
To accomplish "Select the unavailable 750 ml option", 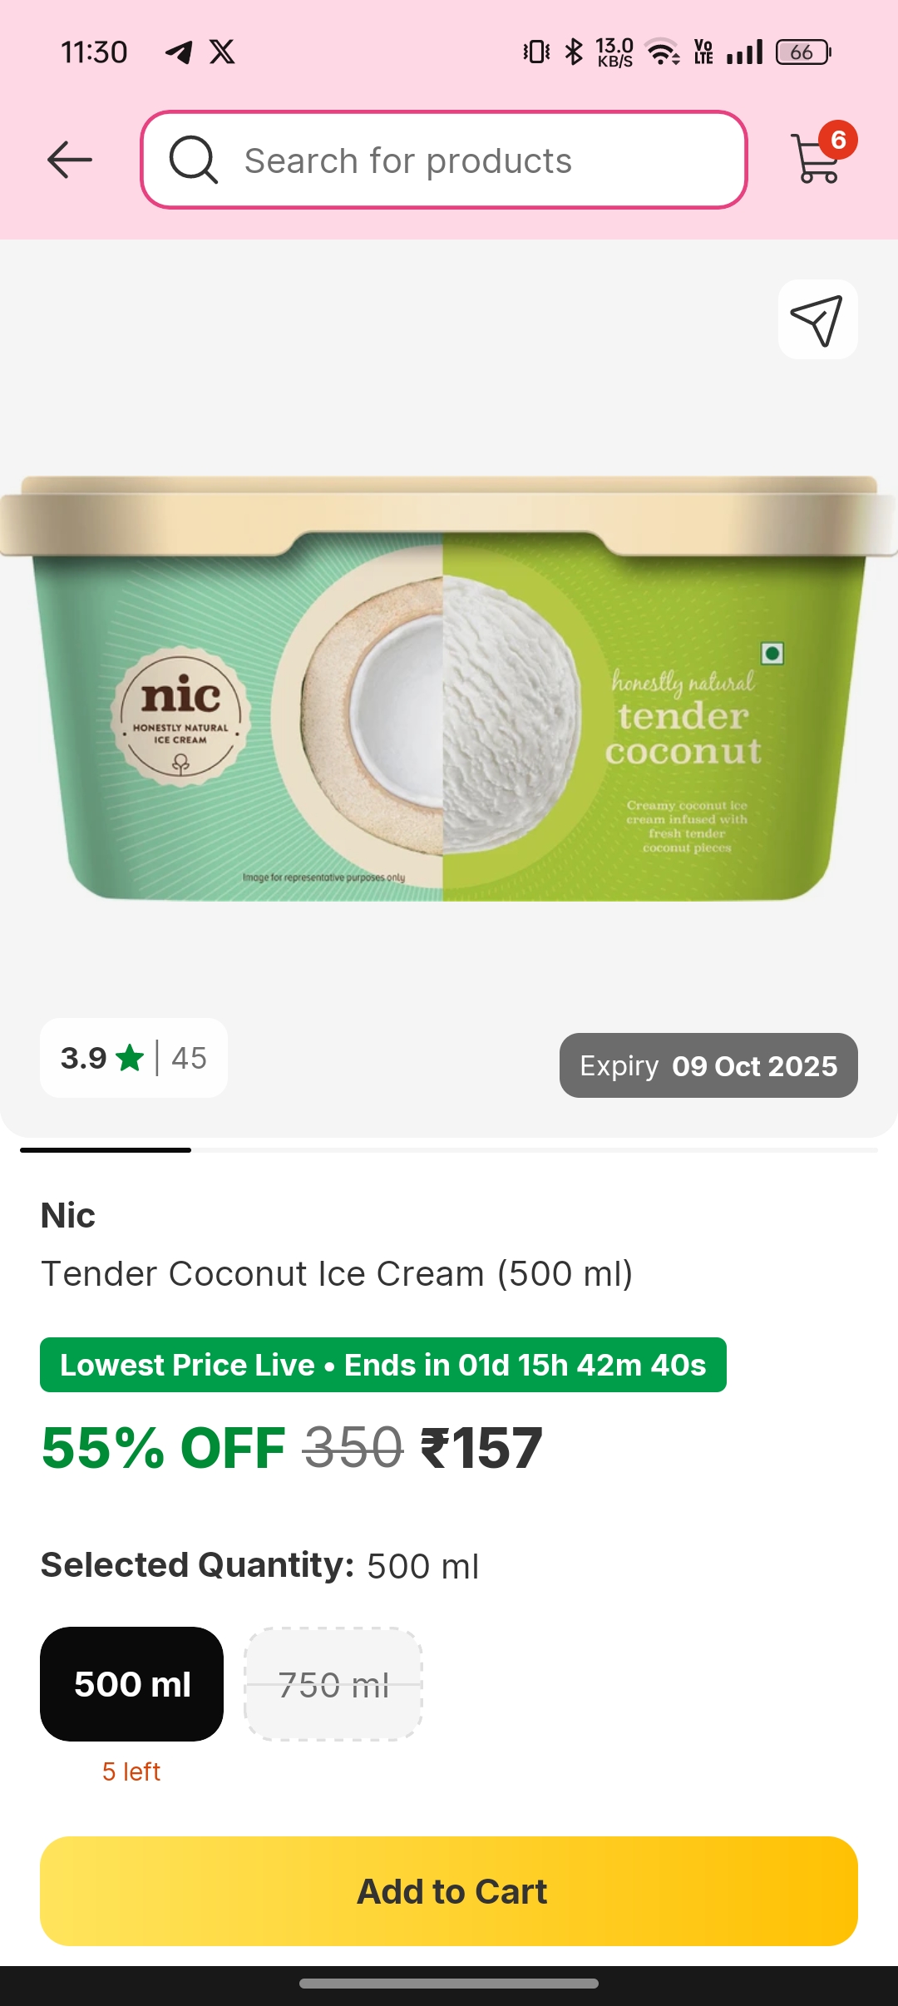I will [x=333, y=1684].
